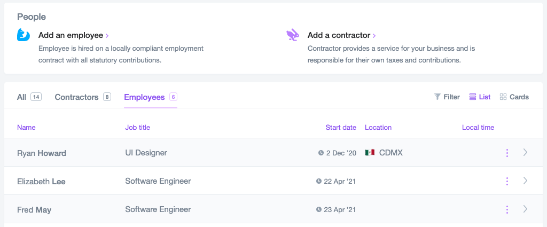The image size is (547, 227).
Task: Click the Filter funnel icon
Action: (x=437, y=97)
